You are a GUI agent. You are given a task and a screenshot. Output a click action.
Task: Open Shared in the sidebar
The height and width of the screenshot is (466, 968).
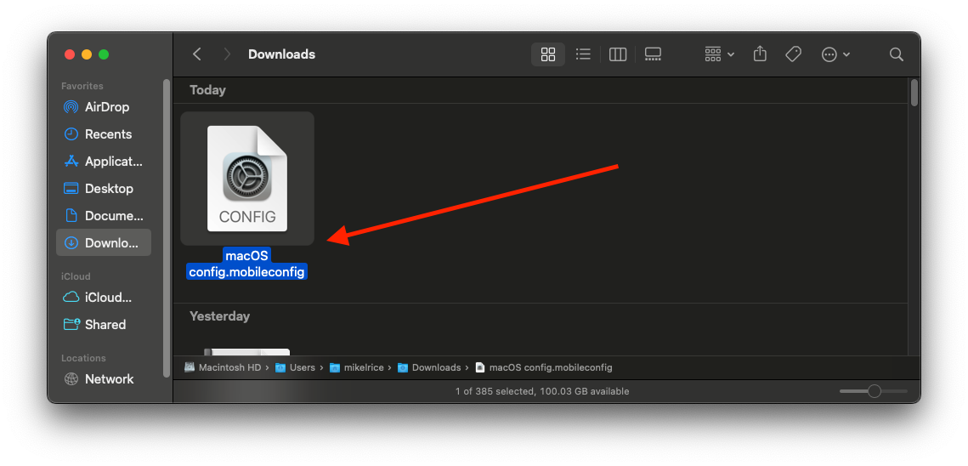coord(104,325)
